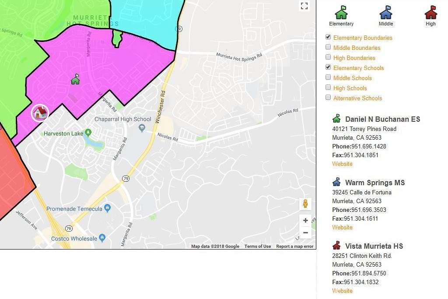
Task: Zoom in on the map
Action: [x=305, y=221]
